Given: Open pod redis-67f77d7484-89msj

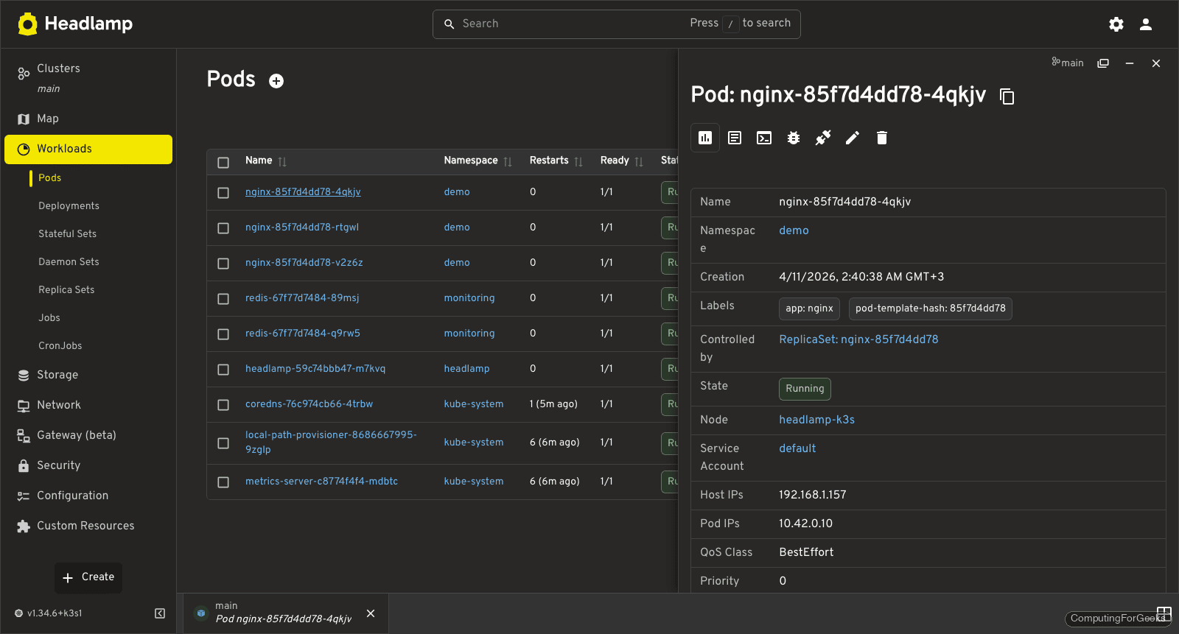Looking at the screenshot, I should click(302, 298).
